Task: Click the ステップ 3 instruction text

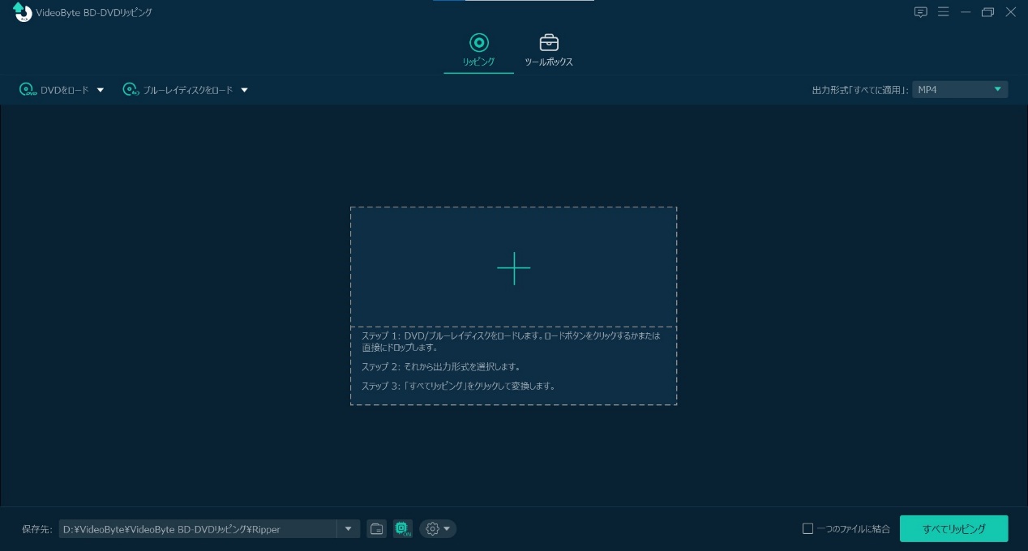Action: (x=459, y=386)
